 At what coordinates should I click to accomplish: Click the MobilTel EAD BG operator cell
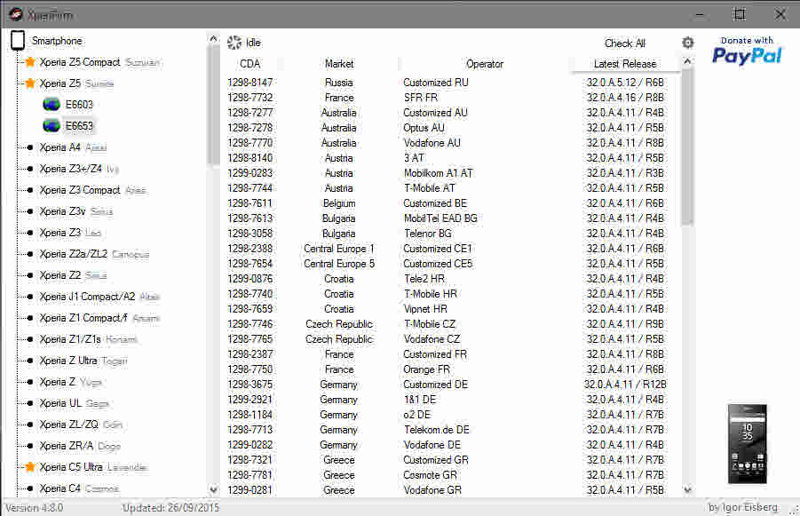point(440,218)
